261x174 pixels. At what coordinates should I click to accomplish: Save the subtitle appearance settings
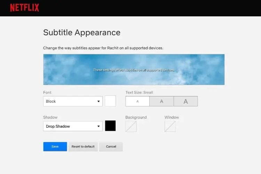55,147
